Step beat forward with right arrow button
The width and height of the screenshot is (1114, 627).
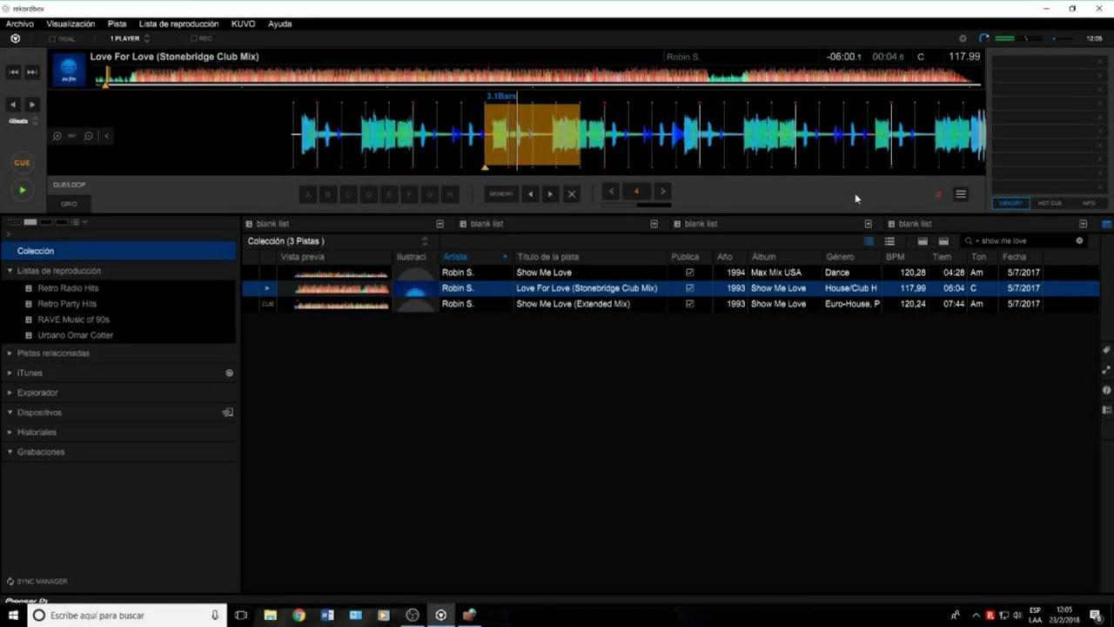pyautogui.click(x=32, y=104)
